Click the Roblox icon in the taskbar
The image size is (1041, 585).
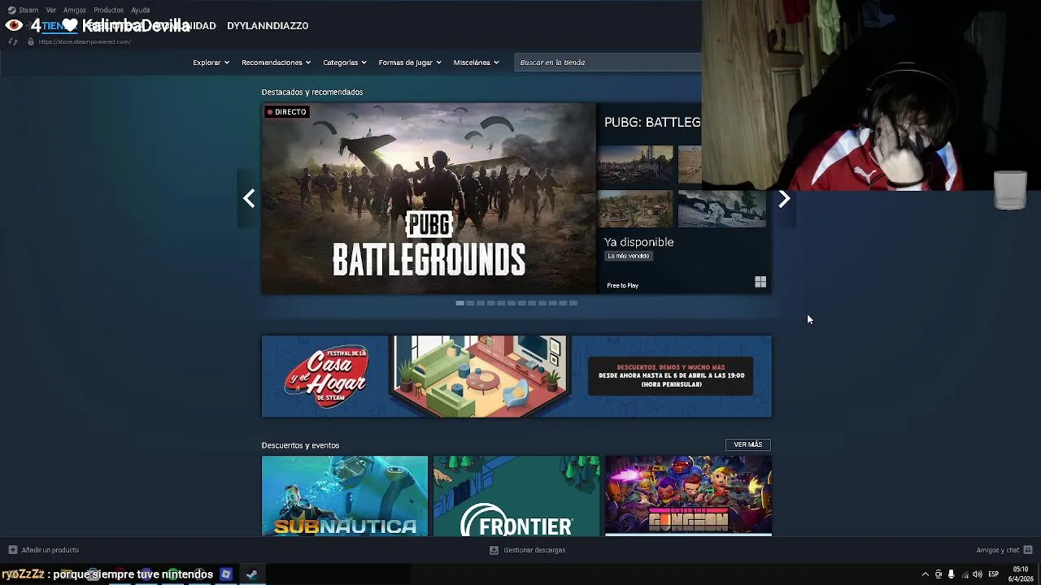point(226,574)
